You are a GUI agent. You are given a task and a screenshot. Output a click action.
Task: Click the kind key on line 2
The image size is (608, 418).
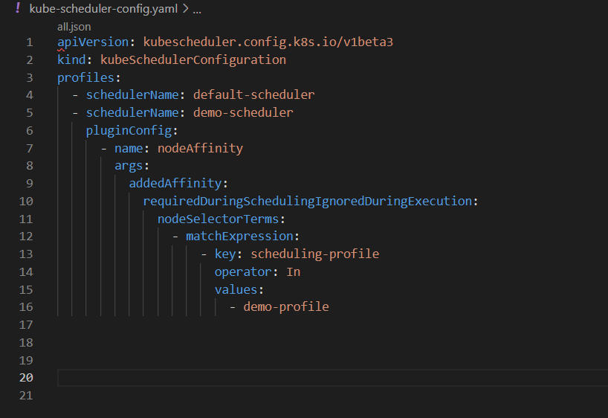pos(72,60)
